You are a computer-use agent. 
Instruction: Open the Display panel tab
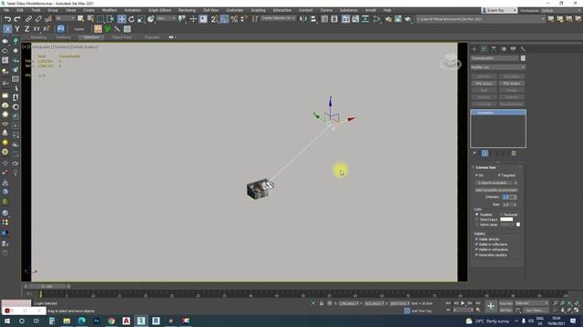[513, 49]
